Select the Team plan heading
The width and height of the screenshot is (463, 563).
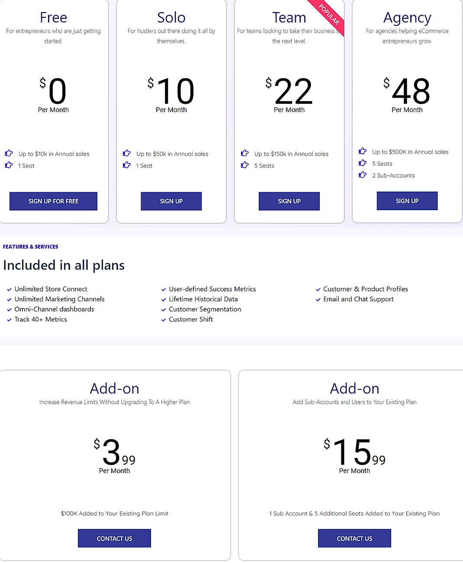[x=289, y=17]
